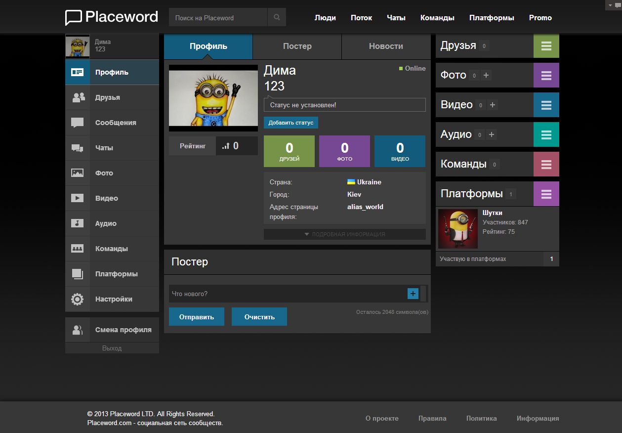Click the search magnifier button
The height and width of the screenshot is (433, 622).
(277, 17)
